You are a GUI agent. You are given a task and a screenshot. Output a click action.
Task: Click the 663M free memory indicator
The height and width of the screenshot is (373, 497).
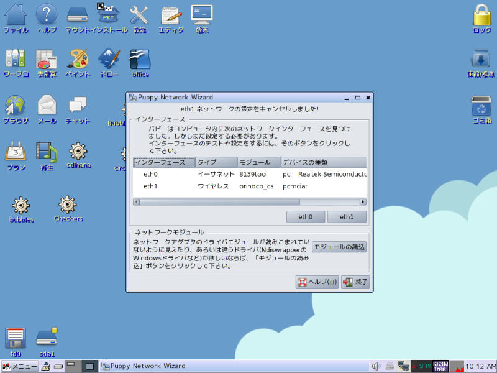coord(440,366)
